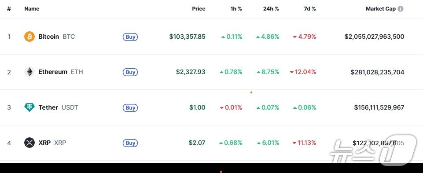Click the Bitcoin orange logo icon
423x173 pixels.
point(29,37)
